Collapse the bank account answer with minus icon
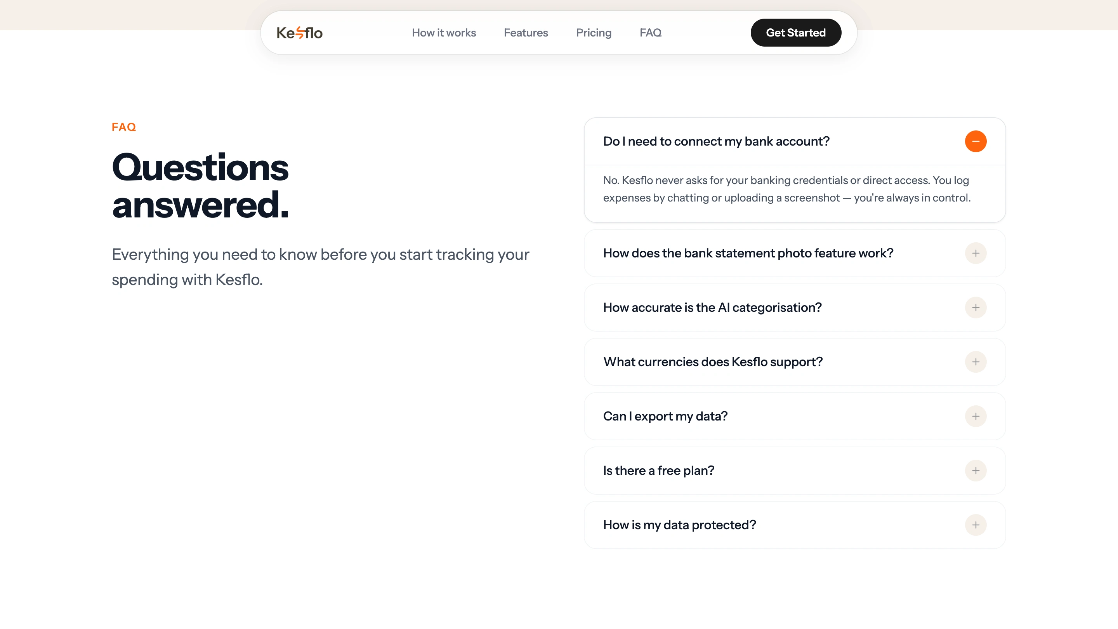This screenshot has height=629, width=1118. [x=975, y=141]
